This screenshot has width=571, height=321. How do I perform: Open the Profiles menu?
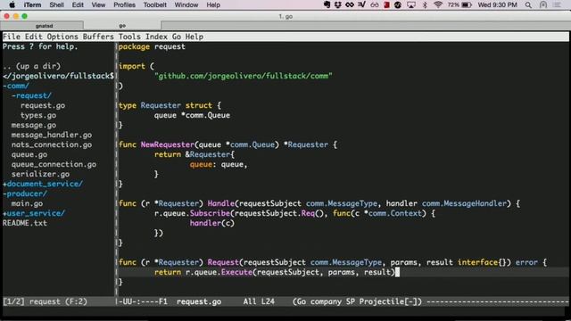[x=124, y=4]
